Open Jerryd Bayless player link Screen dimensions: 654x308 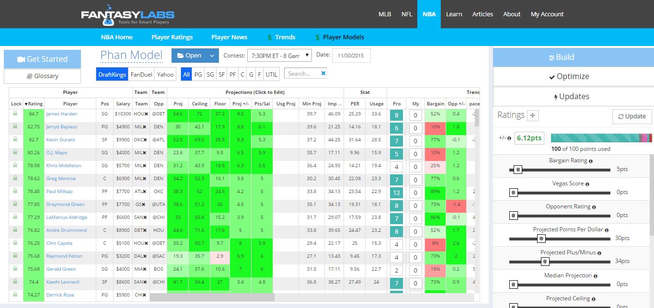pos(61,127)
